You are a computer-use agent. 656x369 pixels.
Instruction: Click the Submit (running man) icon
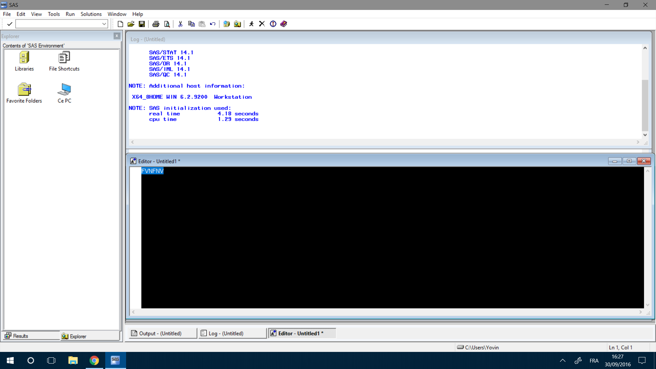[x=251, y=24]
